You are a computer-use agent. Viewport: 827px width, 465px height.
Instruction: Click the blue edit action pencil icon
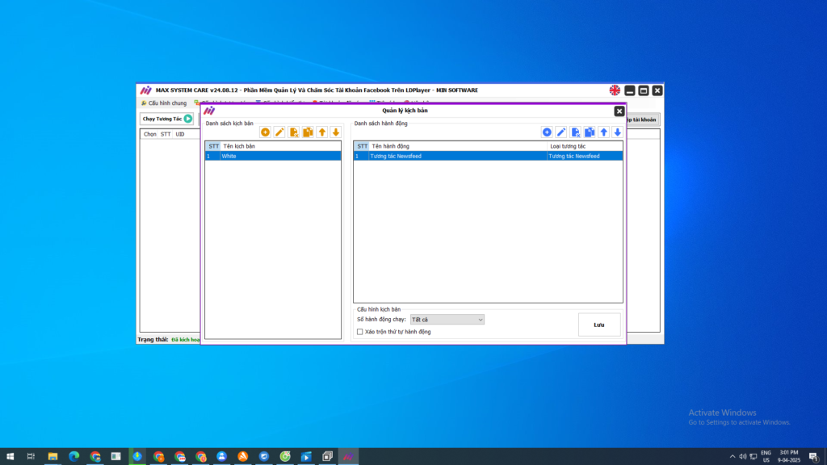[561, 132]
